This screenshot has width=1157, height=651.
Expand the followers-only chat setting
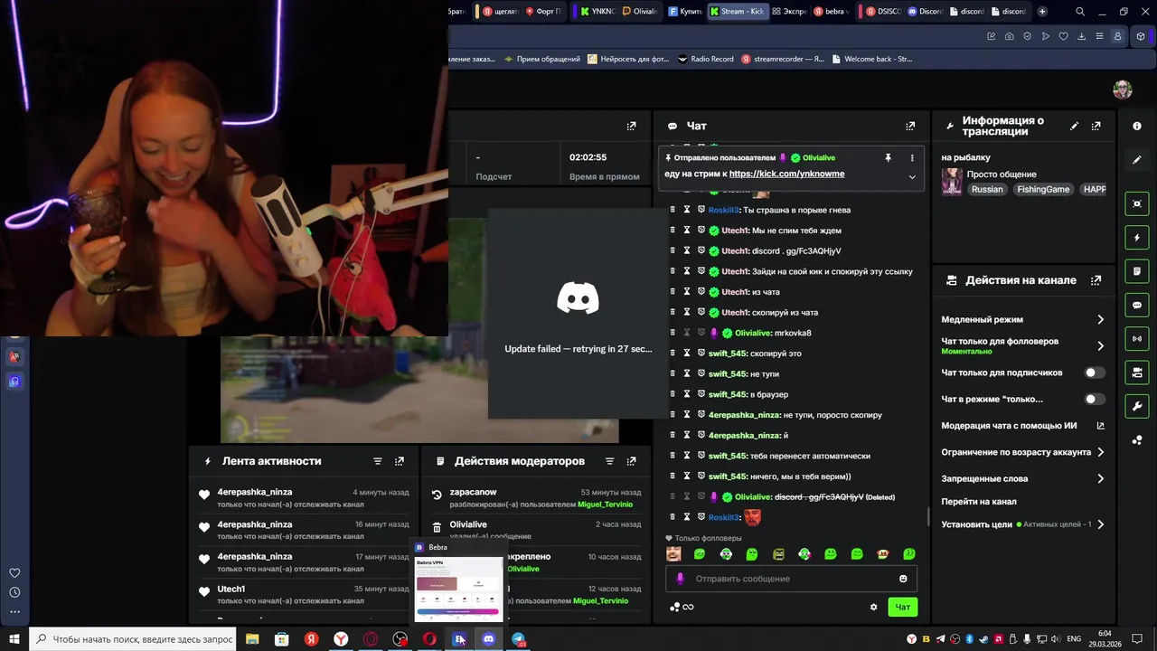point(1100,345)
